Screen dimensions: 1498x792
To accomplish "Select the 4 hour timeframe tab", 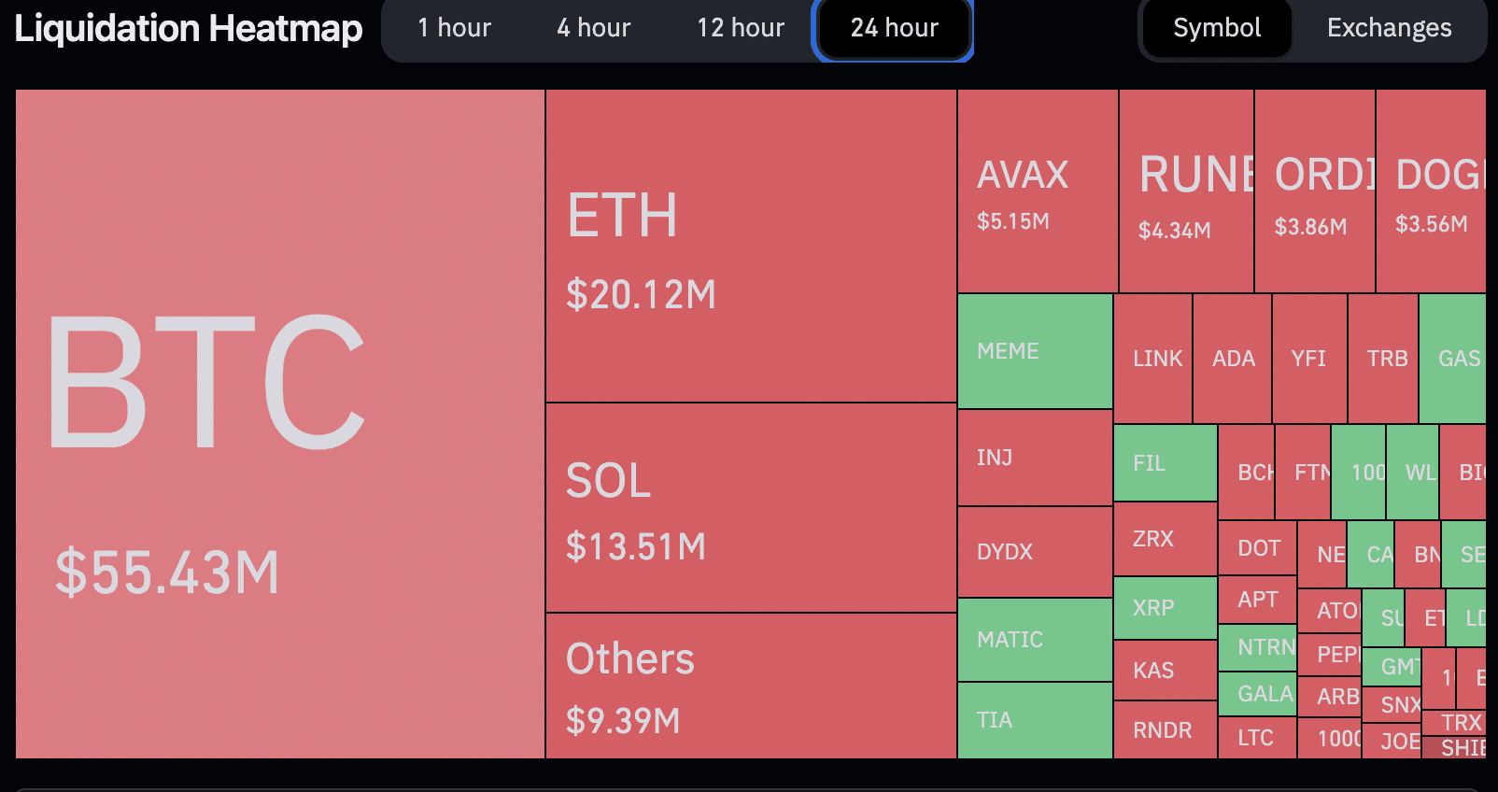I will pos(593,28).
